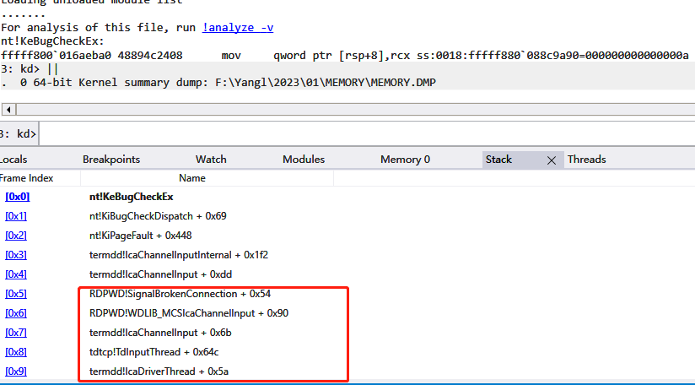Viewport: 695px width, 385px height.
Task: Open the !analyze -v command link
Action: (x=238, y=28)
